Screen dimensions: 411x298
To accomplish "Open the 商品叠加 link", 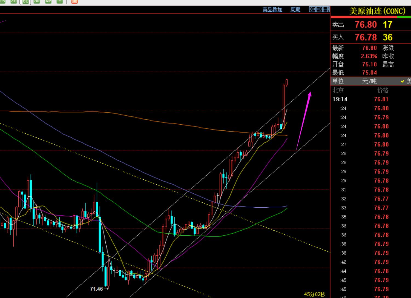I will pos(272,10).
